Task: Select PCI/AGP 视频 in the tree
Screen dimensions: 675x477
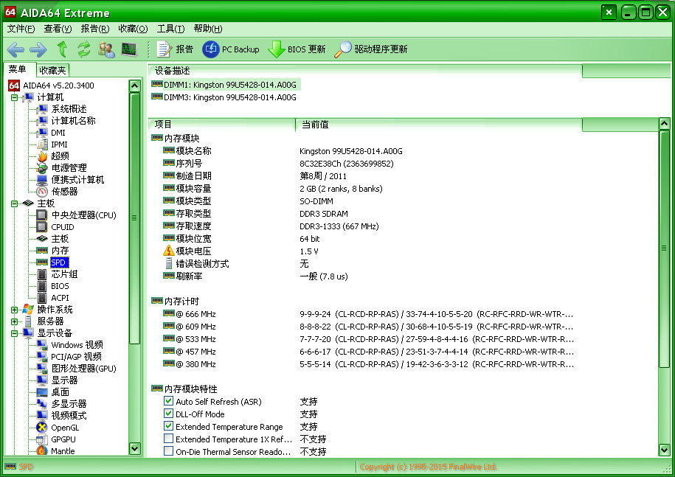Action: pos(70,357)
